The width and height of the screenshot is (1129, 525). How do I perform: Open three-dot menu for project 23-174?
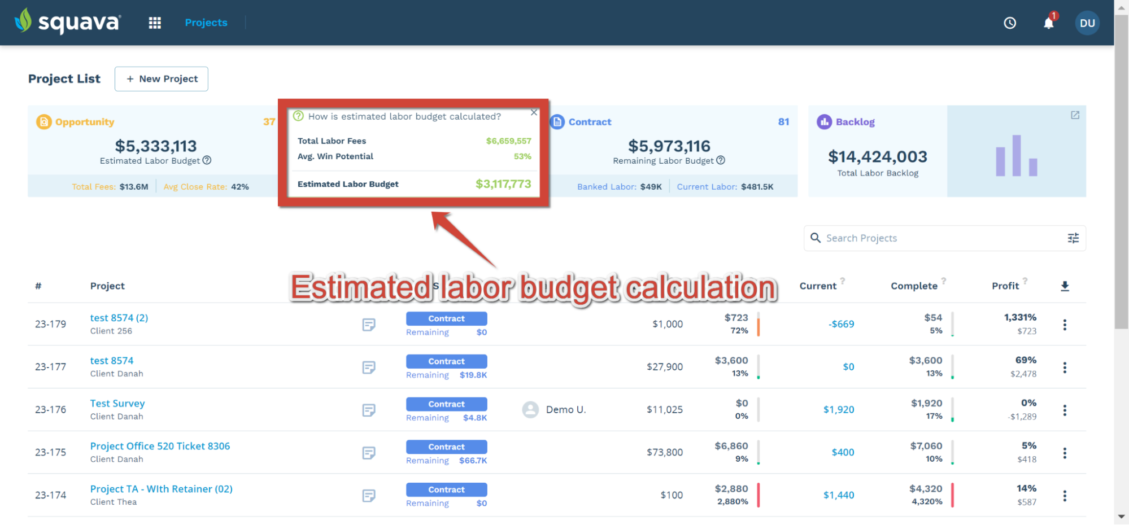(1065, 496)
